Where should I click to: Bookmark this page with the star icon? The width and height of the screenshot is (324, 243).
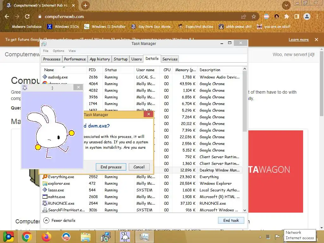pyautogui.click(x=254, y=16)
